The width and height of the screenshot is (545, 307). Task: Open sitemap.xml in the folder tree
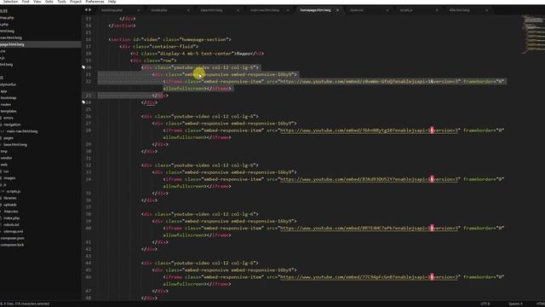(x=14, y=231)
